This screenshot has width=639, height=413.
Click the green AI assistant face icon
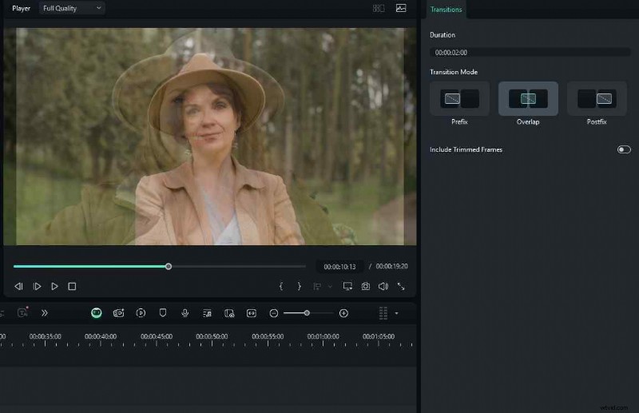coord(96,313)
